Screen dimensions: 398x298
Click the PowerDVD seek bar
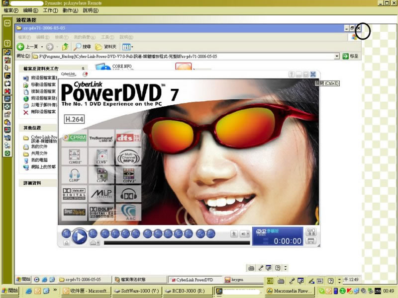tap(177, 243)
